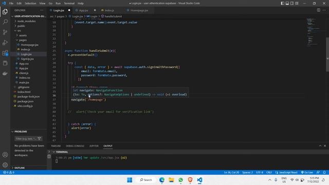
Task: Click JavaScript React language mode
Action: pyautogui.click(x=286, y=172)
